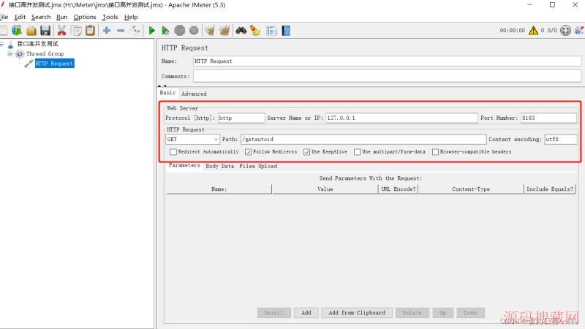The height and width of the screenshot is (329, 585).
Task: Click the Protocol field containing http
Action: point(241,118)
